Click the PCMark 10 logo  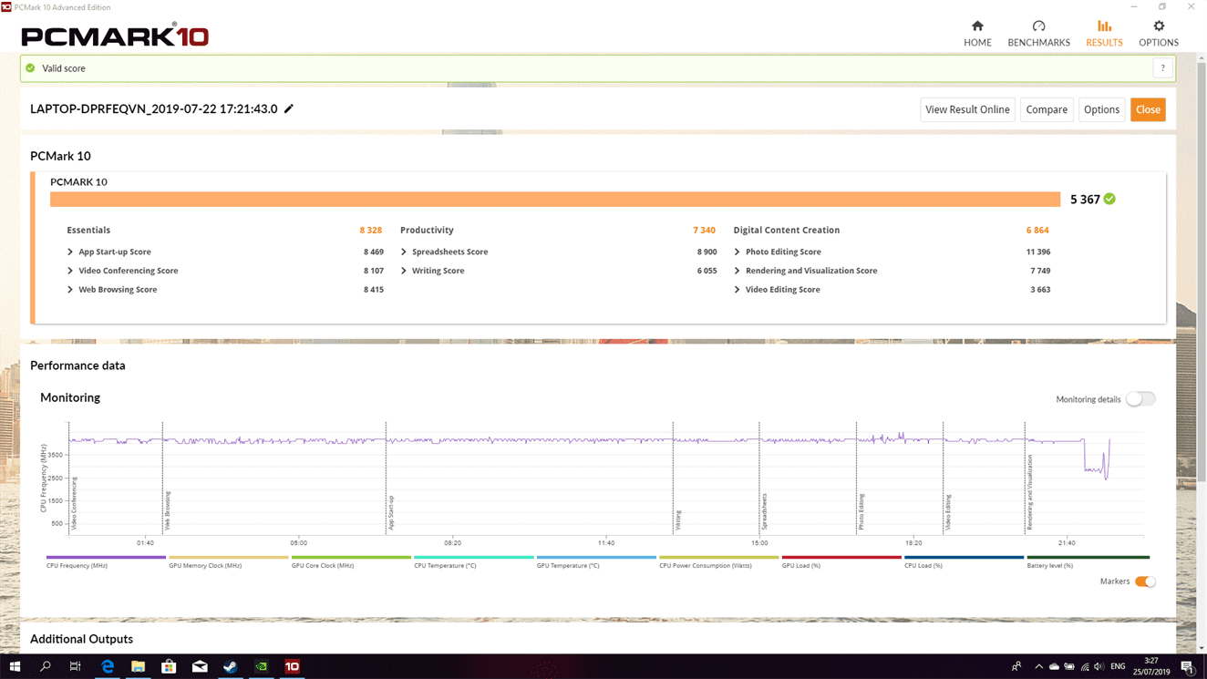tap(115, 36)
